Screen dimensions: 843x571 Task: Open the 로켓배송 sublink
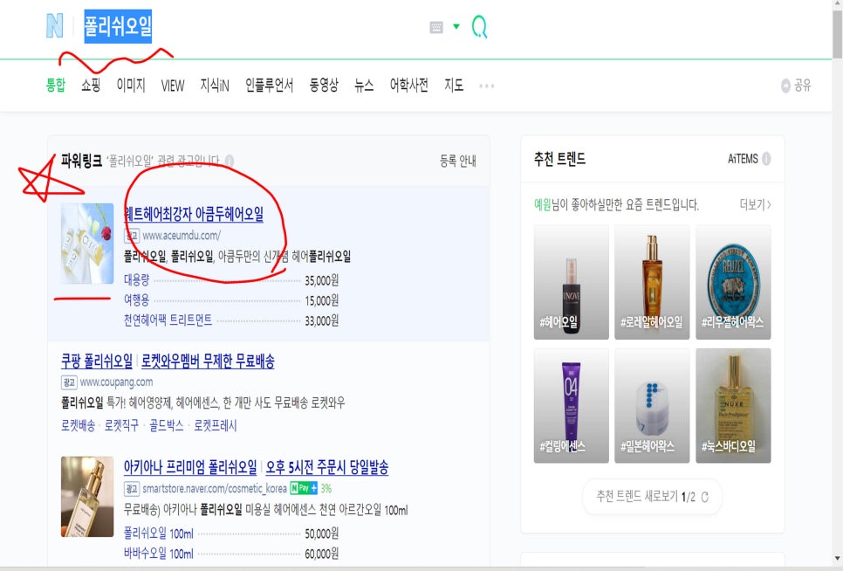tap(78, 425)
